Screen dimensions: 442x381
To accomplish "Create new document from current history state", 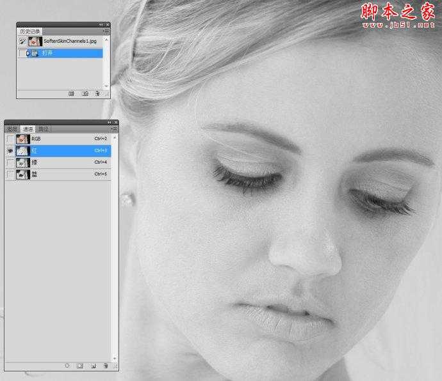I will [x=71, y=93].
